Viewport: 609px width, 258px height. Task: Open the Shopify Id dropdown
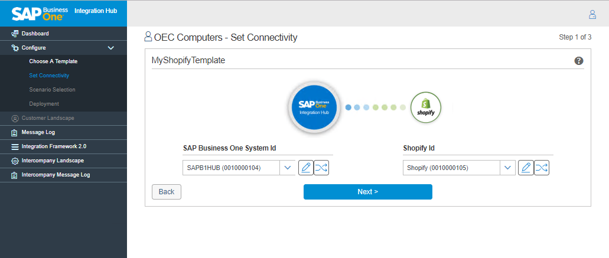click(507, 168)
